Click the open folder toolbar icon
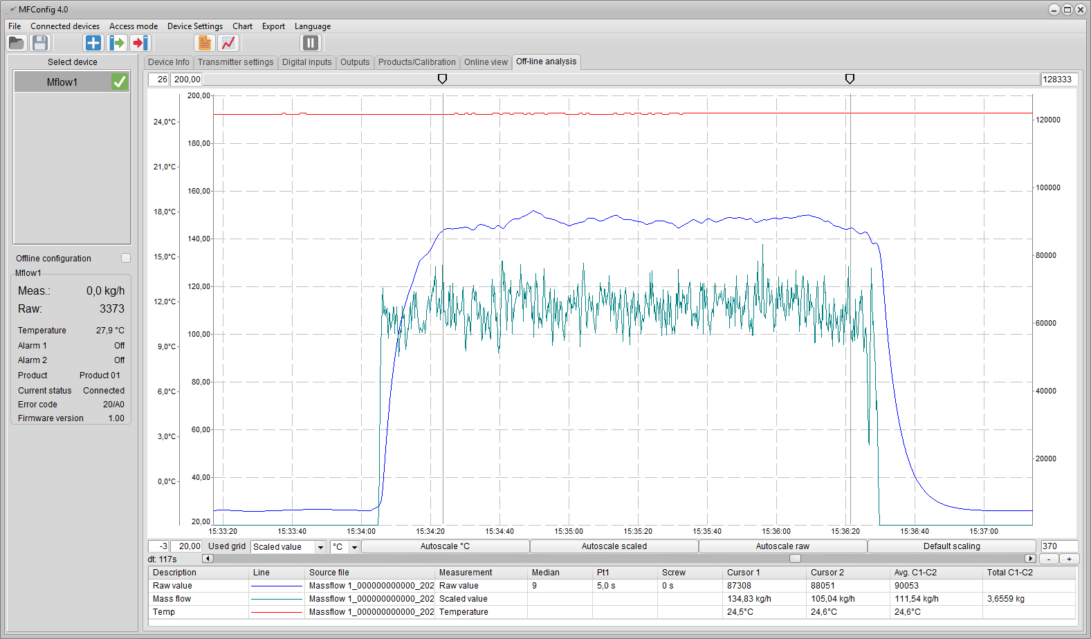The image size is (1091, 639). (x=17, y=43)
